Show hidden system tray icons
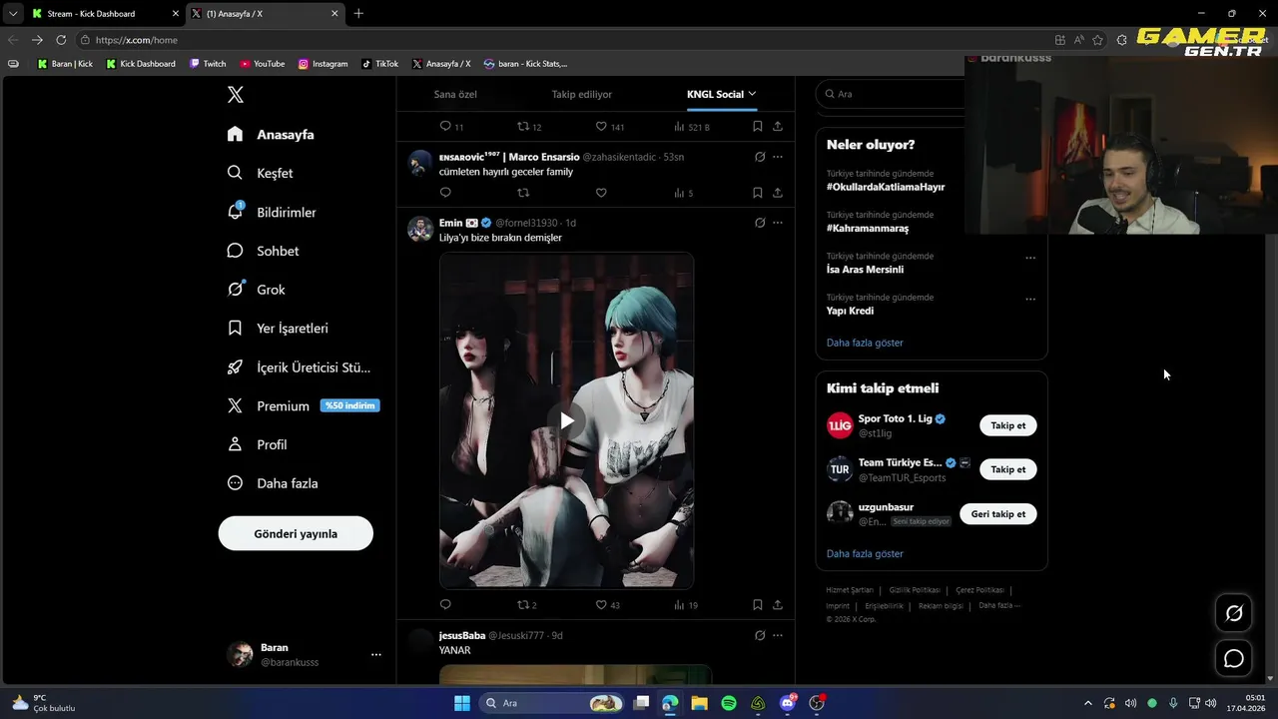Viewport: 1278px width, 719px height. coord(1088,703)
